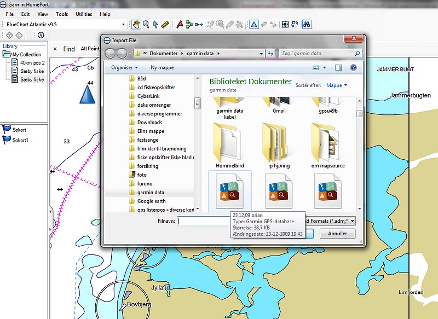Select the Søkort flag item
This screenshot has height=319, width=438.
pos(19,130)
